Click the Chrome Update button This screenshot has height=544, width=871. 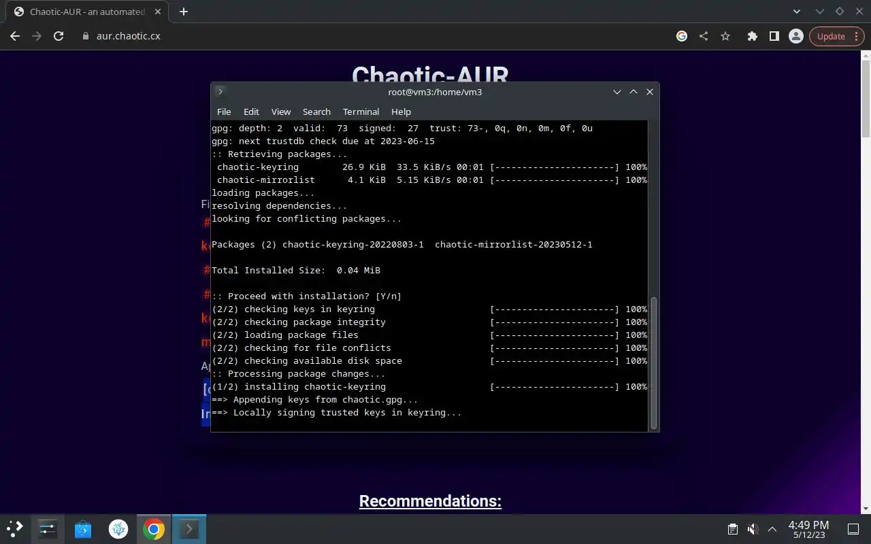tap(831, 36)
